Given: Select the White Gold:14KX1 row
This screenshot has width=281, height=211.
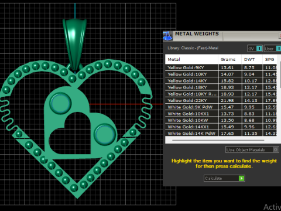Looking at the screenshot, I should coord(221,127).
